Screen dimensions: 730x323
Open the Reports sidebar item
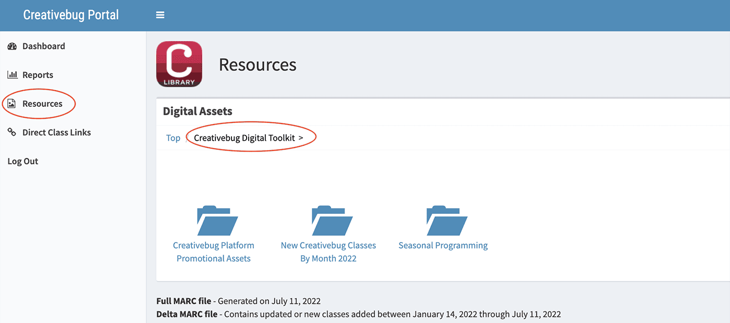pyautogui.click(x=38, y=75)
